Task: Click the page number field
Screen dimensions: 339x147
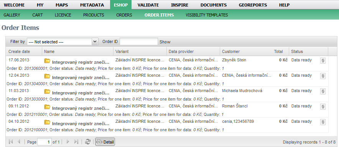Action: pyautogui.click(x=44, y=142)
